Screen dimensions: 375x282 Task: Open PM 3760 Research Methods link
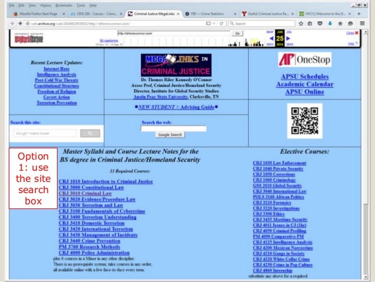(89, 247)
